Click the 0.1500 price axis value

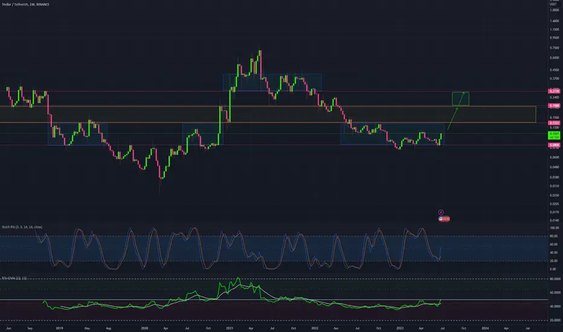555,117
